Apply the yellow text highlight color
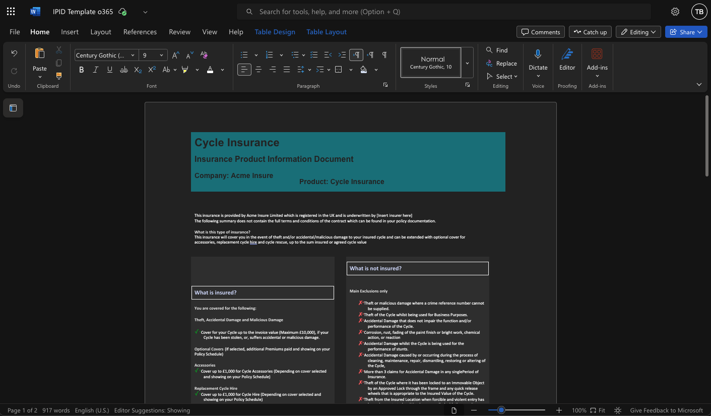Image resolution: width=711 pixels, height=416 pixels. point(185,70)
